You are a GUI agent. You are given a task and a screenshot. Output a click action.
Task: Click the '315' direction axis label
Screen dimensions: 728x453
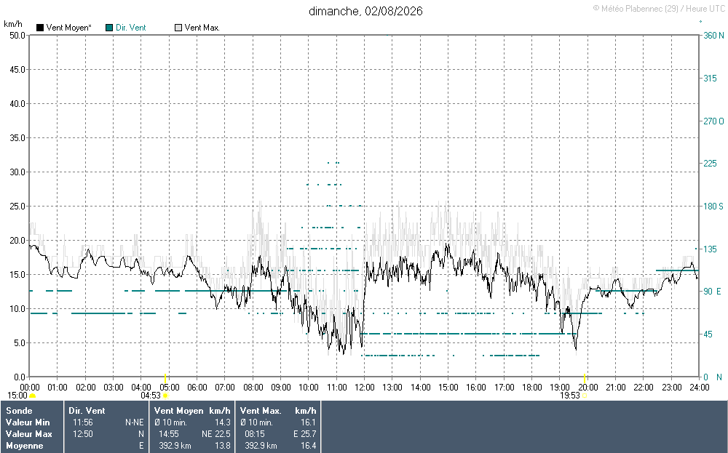coord(710,79)
